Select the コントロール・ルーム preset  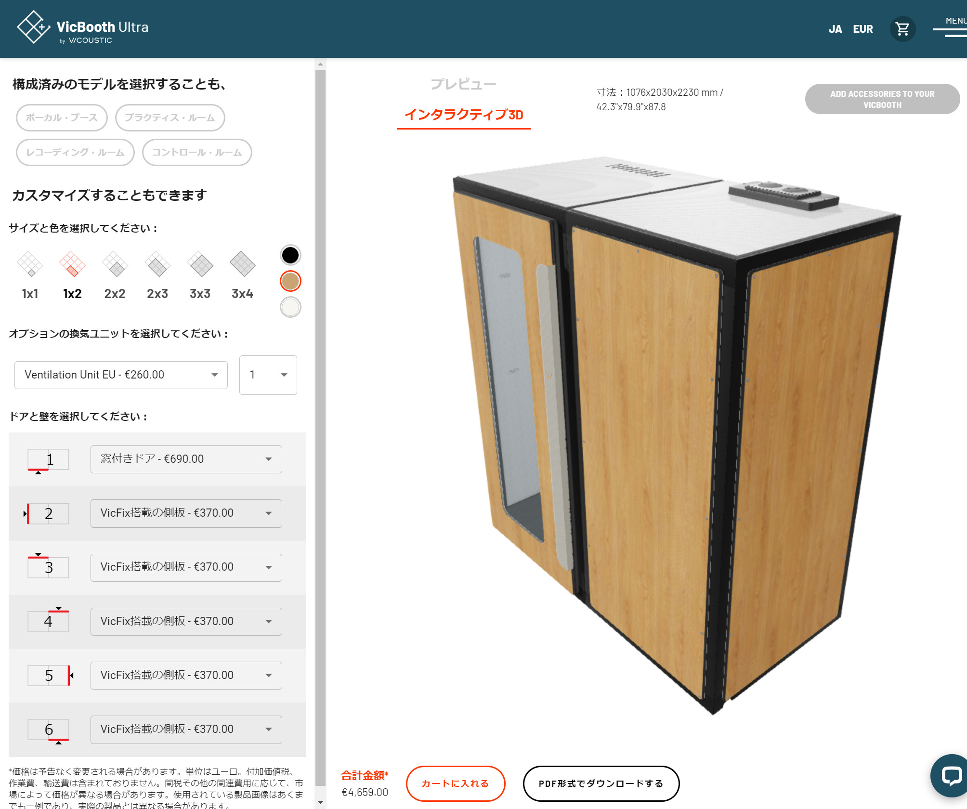coord(197,152)
